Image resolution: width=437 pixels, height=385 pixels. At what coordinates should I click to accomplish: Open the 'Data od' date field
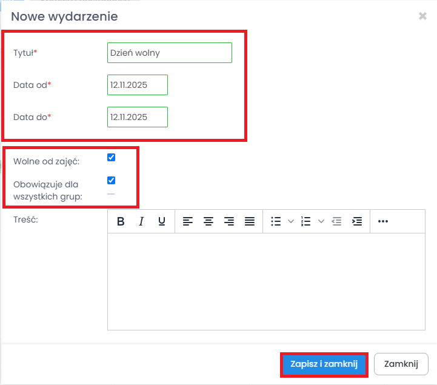coord(137,85)
